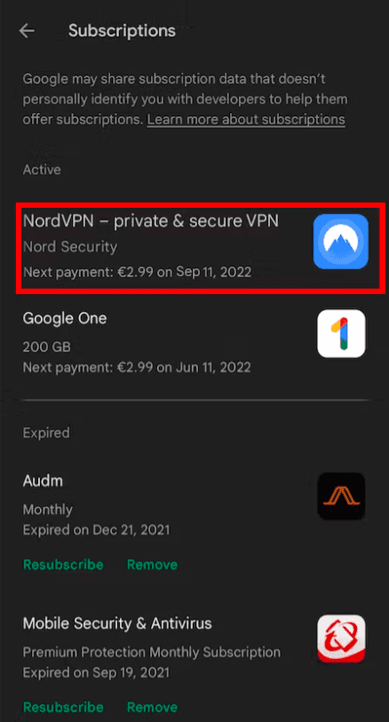Screen dimensions: 389x722
Task: Remove Mobile Security & Antivirus subscription
Action: pyautogui.click(x=153, y=707)
